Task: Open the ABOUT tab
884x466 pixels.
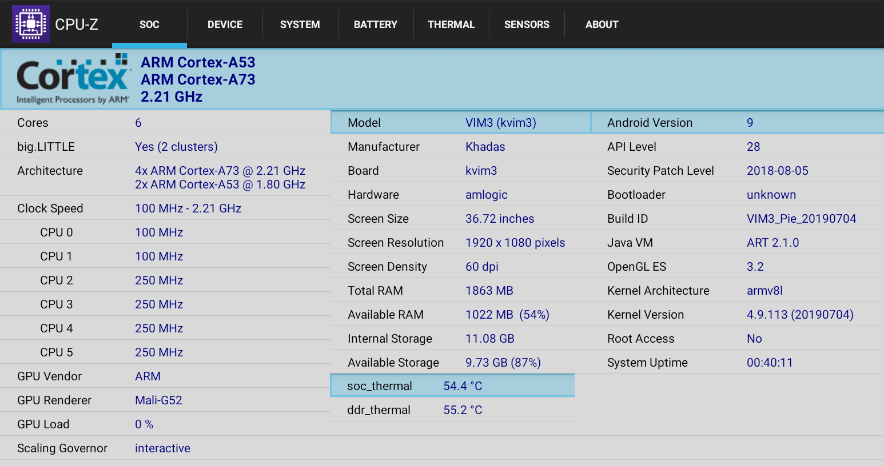Action: point(602,24)
